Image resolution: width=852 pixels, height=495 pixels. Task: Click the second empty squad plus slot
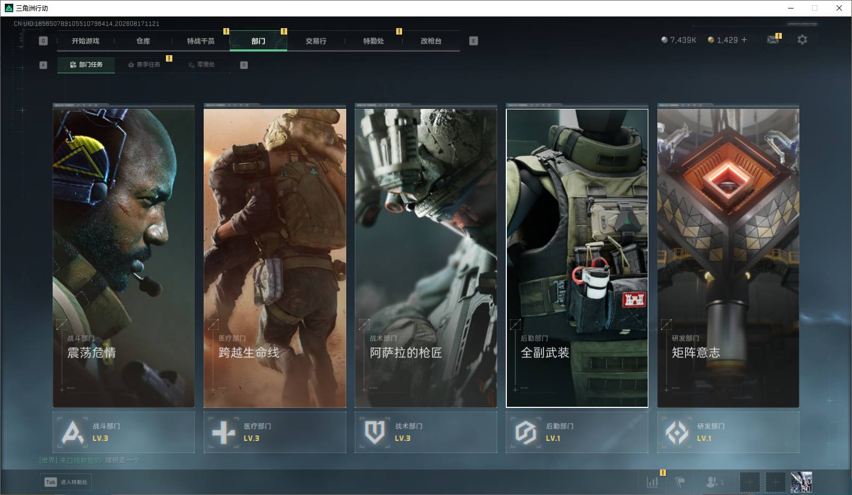(x=775, y=482)
